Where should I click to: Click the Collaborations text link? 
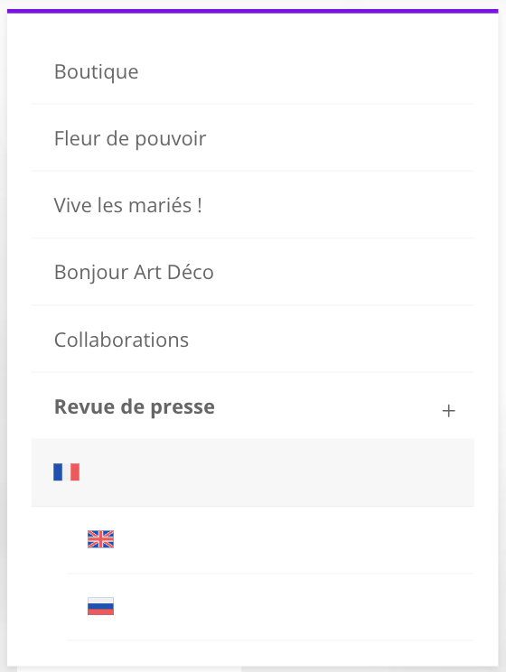(x=121, y=340)
